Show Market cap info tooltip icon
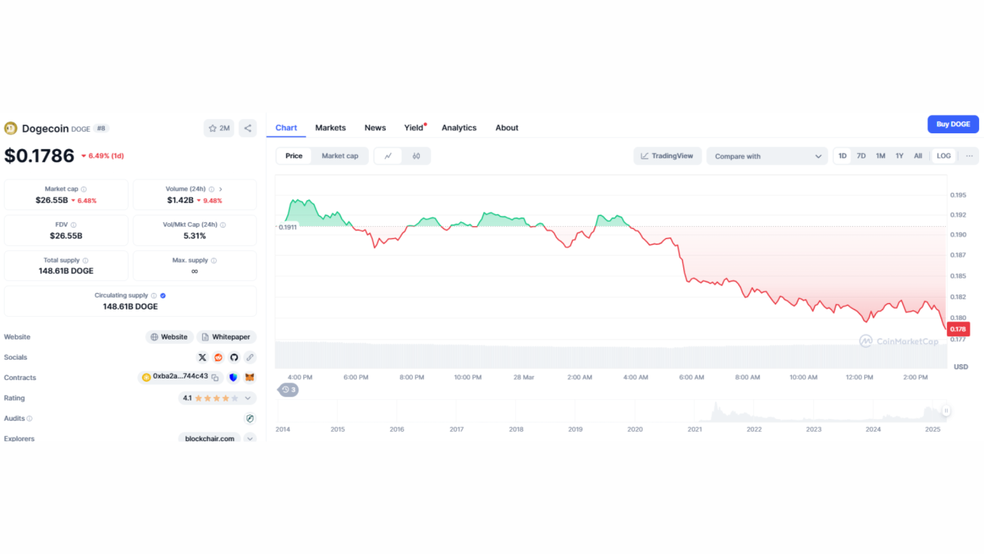Image resolution: width=984 pixels, height=554 pixels. point(84,190)
